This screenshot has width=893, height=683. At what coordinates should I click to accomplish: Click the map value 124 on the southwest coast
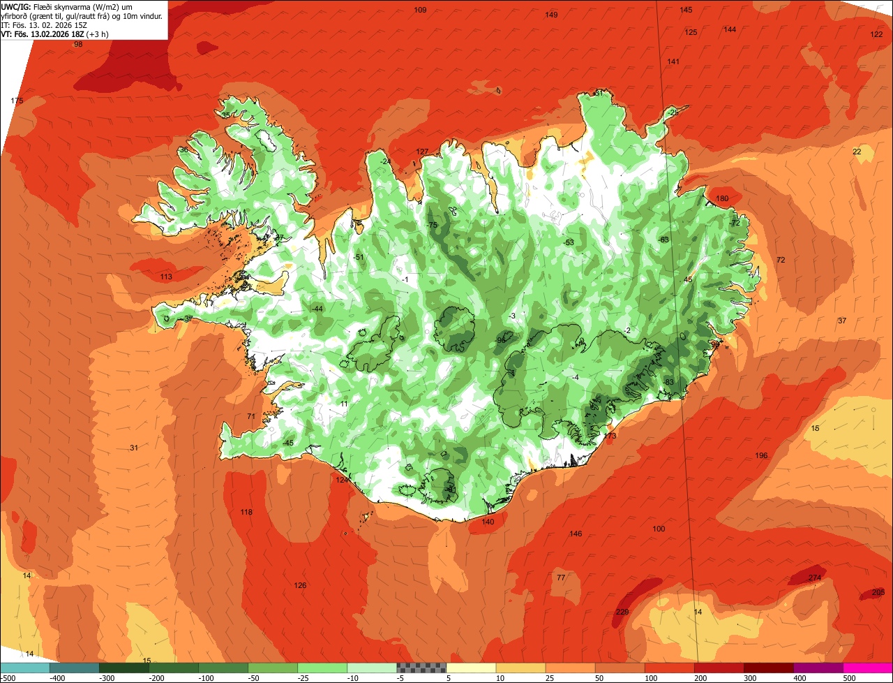(342, 480)
